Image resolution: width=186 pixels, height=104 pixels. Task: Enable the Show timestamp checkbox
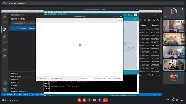pyautogui.click(x=48, y=79)
